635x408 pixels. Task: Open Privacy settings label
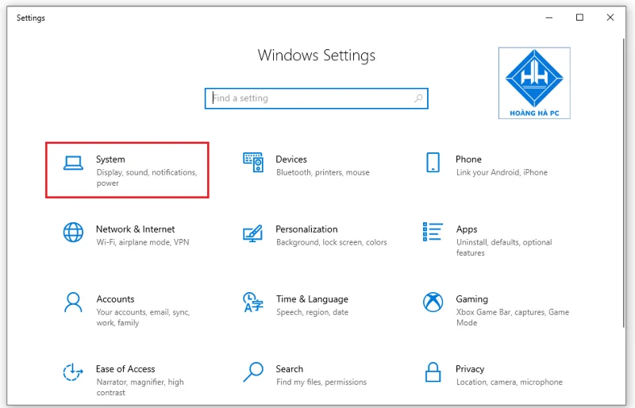[x=470, y=369]
